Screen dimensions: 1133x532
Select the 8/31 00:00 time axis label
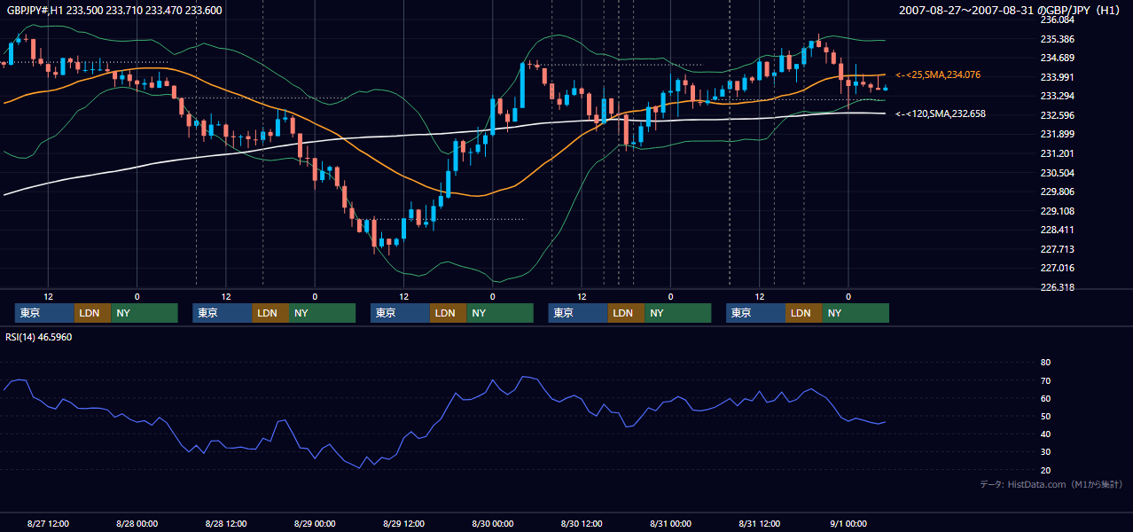tap(670, 524)
